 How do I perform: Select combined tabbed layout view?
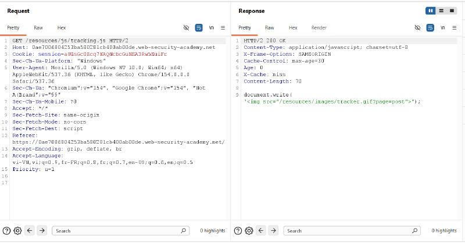(452, 10)
